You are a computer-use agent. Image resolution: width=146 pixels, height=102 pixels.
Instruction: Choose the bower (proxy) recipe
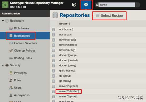point(67,50)
